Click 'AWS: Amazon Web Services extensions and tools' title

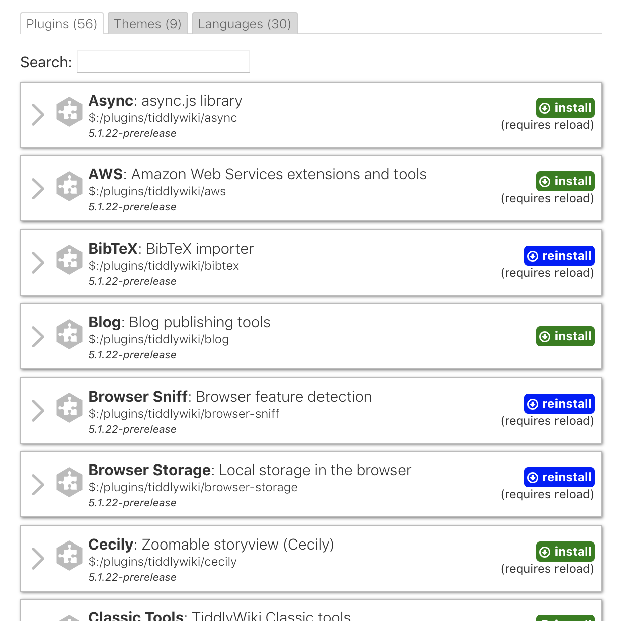(x=258, y=174)
